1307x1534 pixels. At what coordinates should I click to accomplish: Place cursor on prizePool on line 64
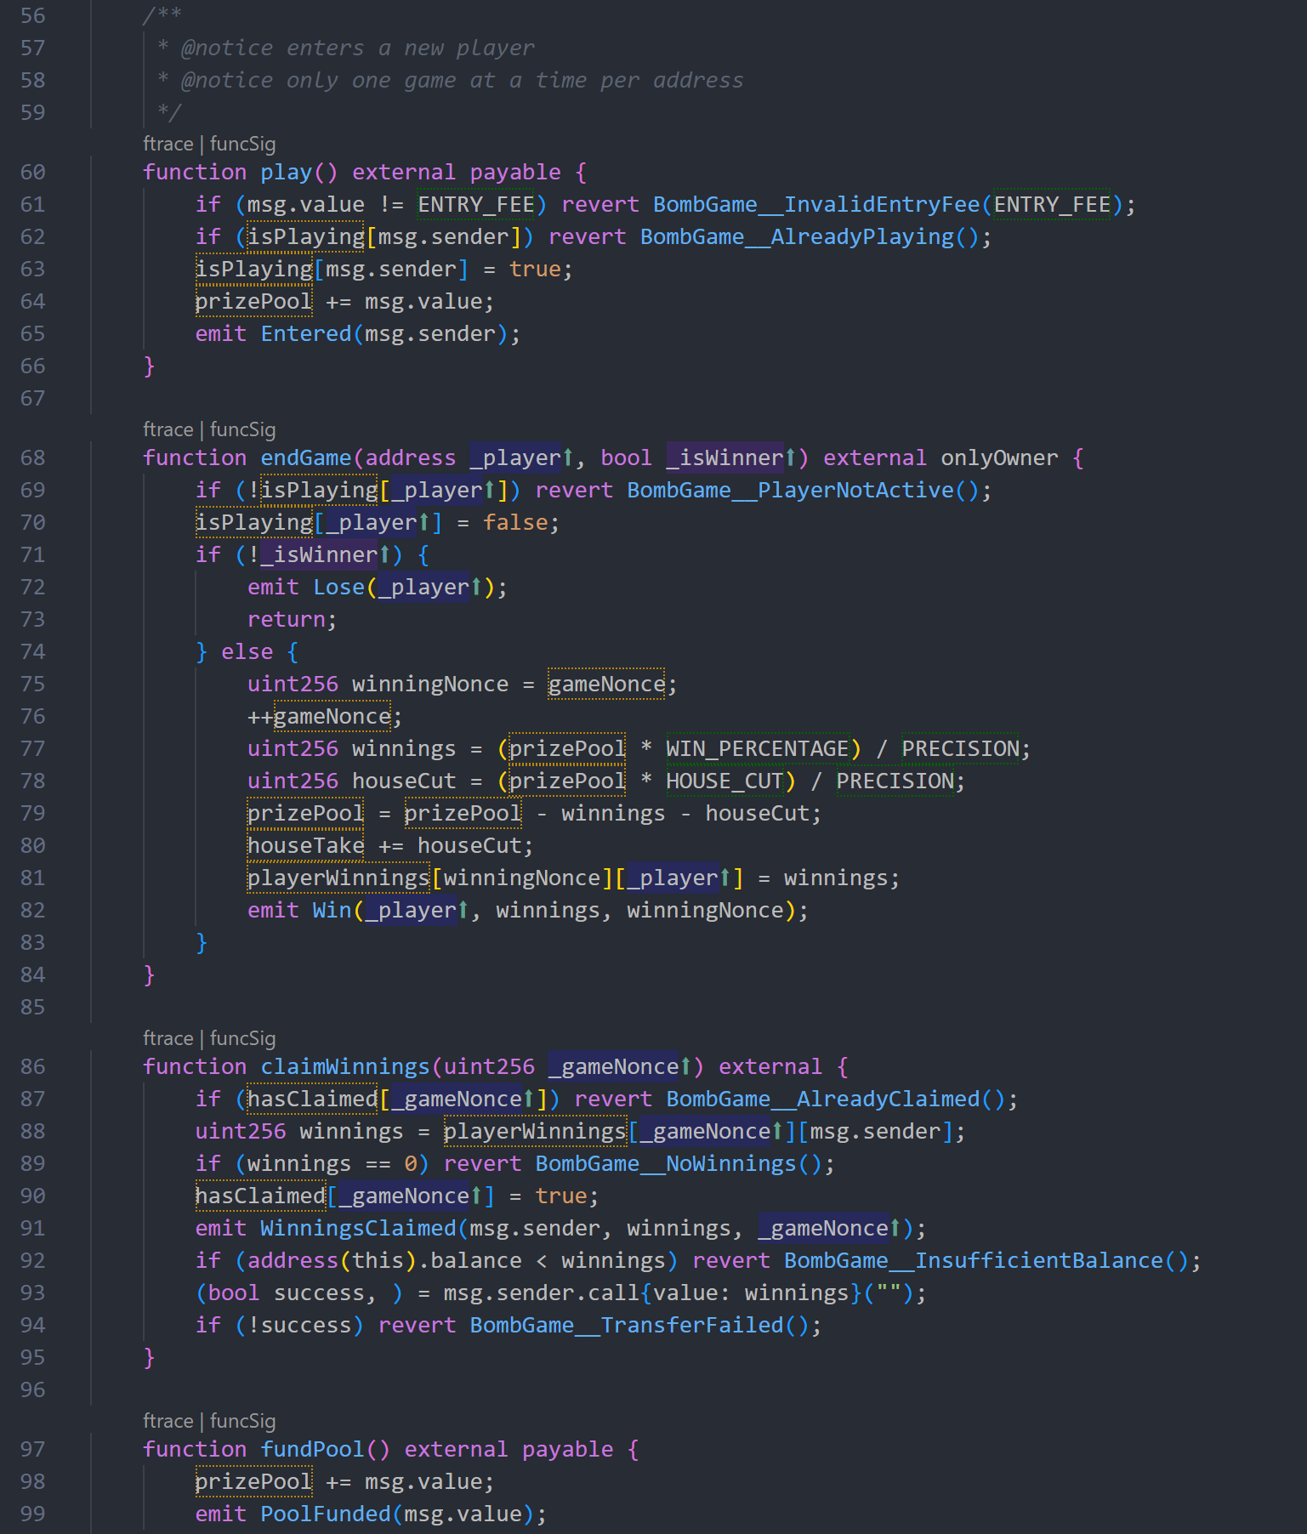coord(254,301)
